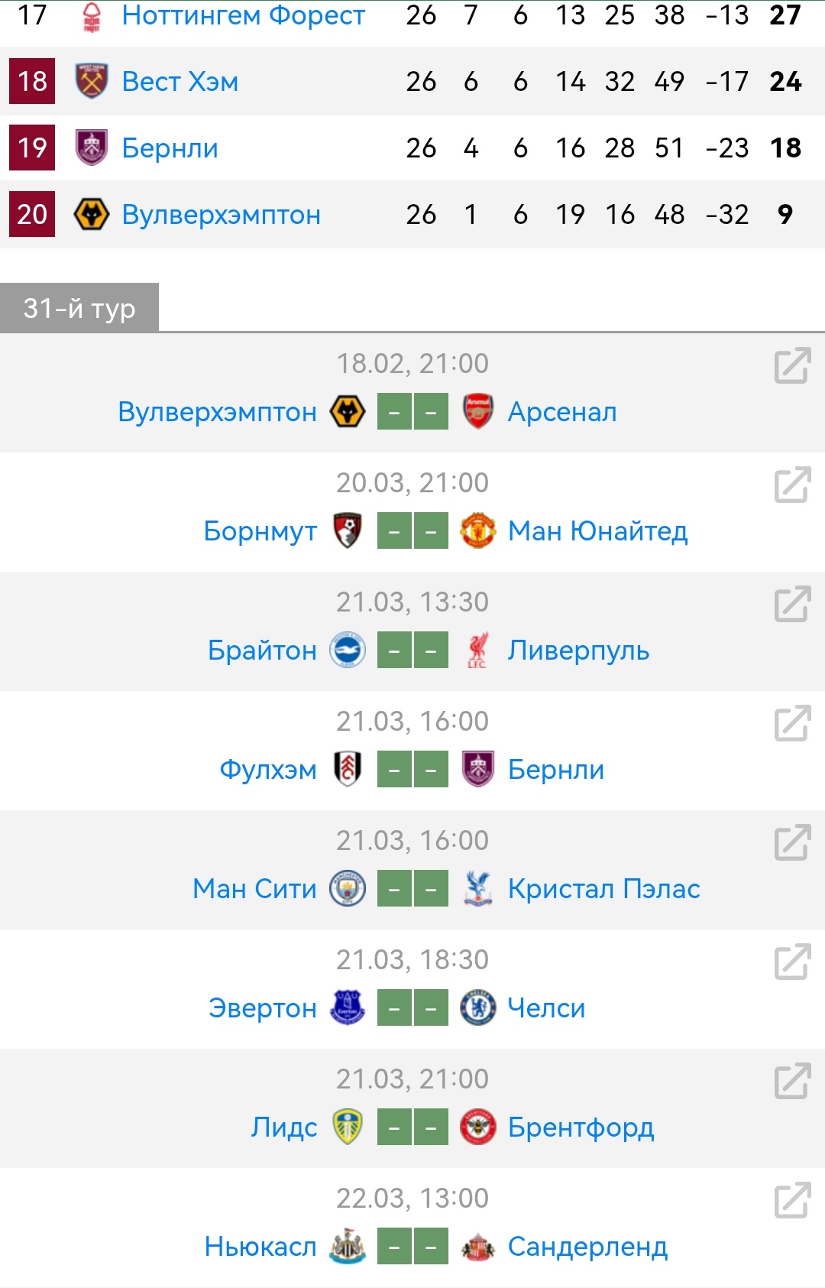Viewport: 825px width, 1288px height.
Task: Select the 31-й тур tab
Action: pos(79,308)
